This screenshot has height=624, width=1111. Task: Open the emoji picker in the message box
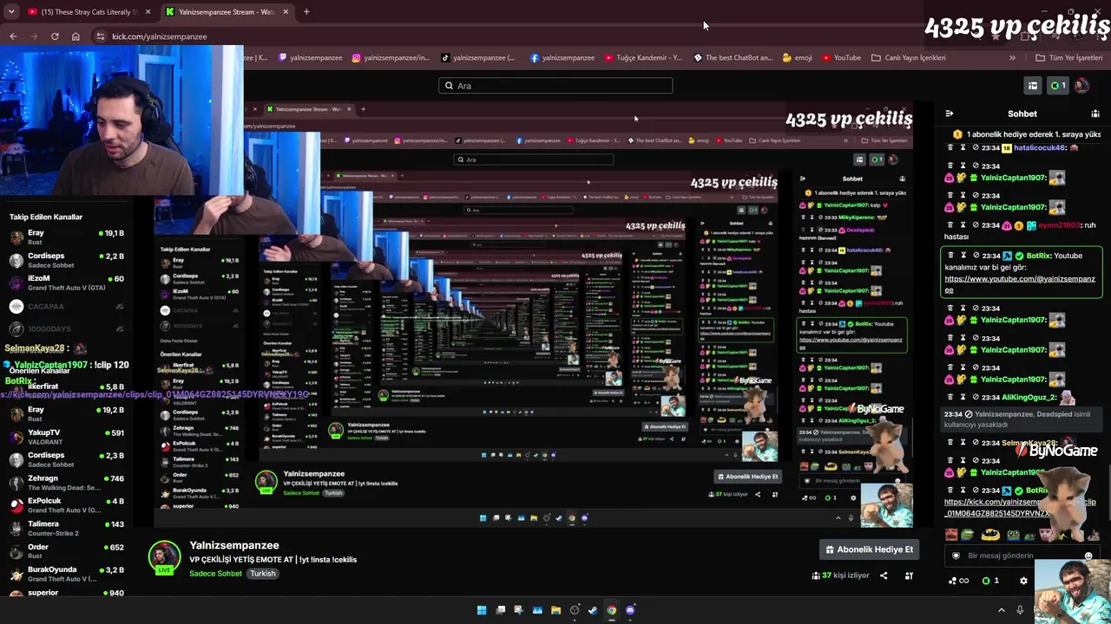point(1088,556)
